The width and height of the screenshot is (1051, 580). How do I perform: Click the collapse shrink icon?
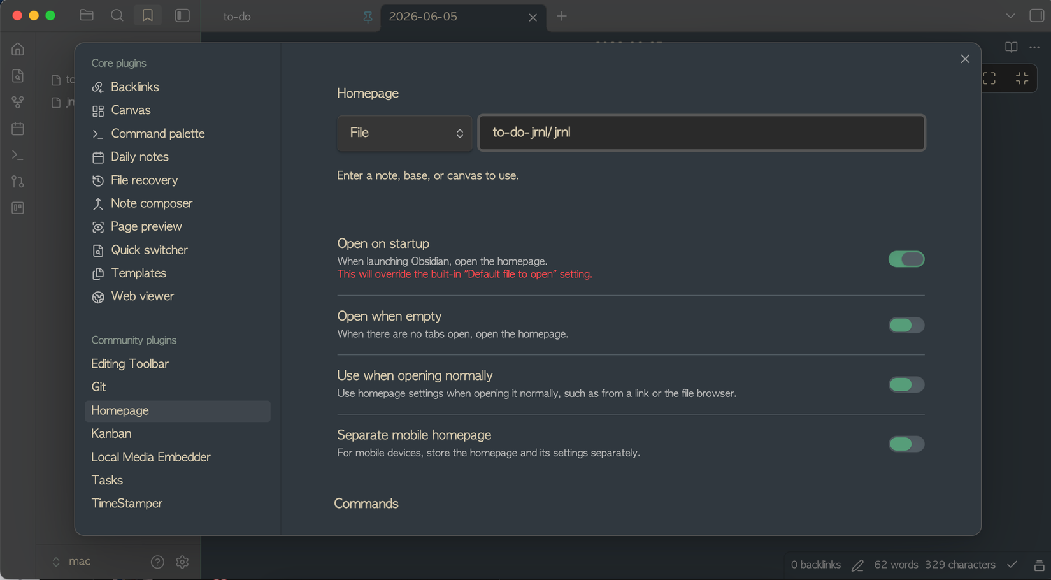(1022, 78)
